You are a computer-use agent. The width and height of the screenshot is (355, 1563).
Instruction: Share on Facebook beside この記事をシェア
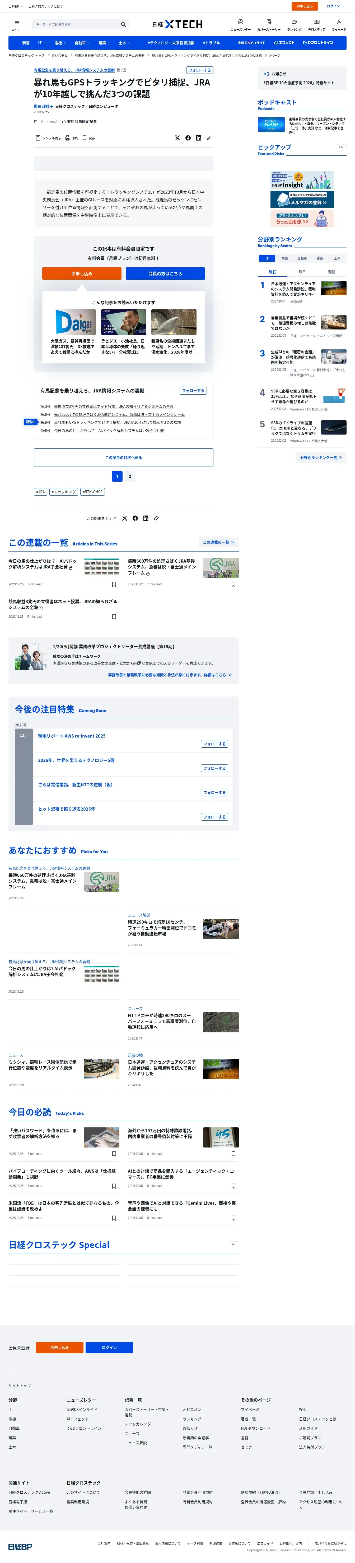point(135,518)
